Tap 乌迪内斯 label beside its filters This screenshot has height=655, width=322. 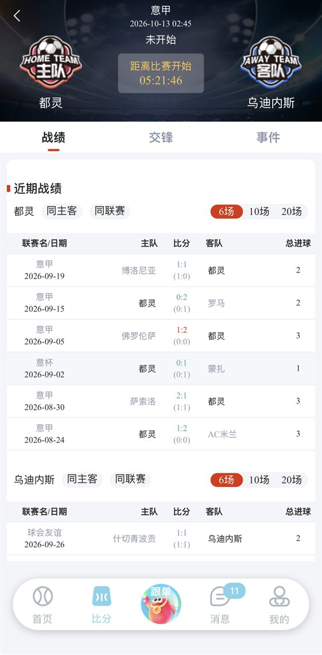[34, 479]
